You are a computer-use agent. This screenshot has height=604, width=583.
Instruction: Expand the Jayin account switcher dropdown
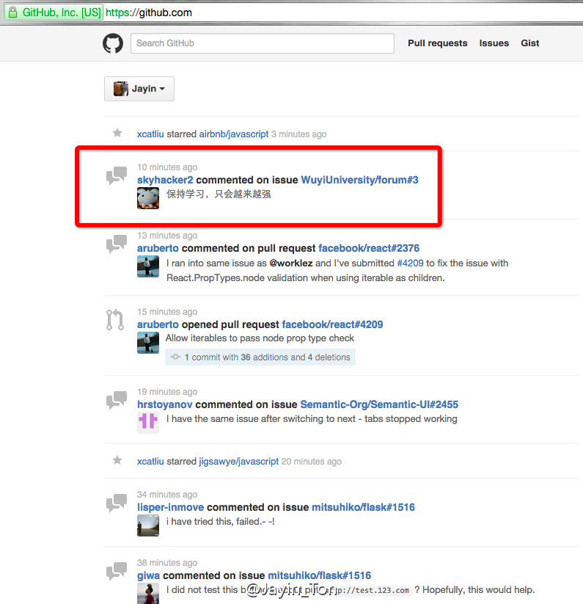[x=139, y=89]
